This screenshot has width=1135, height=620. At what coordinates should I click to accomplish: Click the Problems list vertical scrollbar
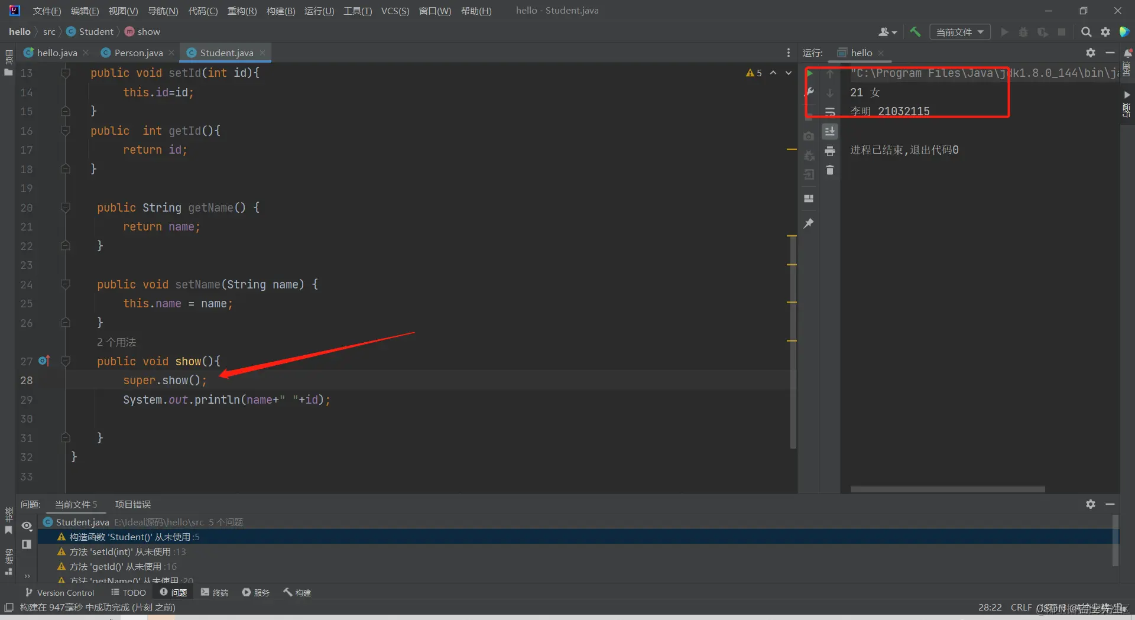pos(1115,540)
